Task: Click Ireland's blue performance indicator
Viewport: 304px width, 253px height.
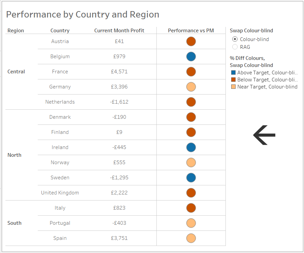Action: point(191,147)
